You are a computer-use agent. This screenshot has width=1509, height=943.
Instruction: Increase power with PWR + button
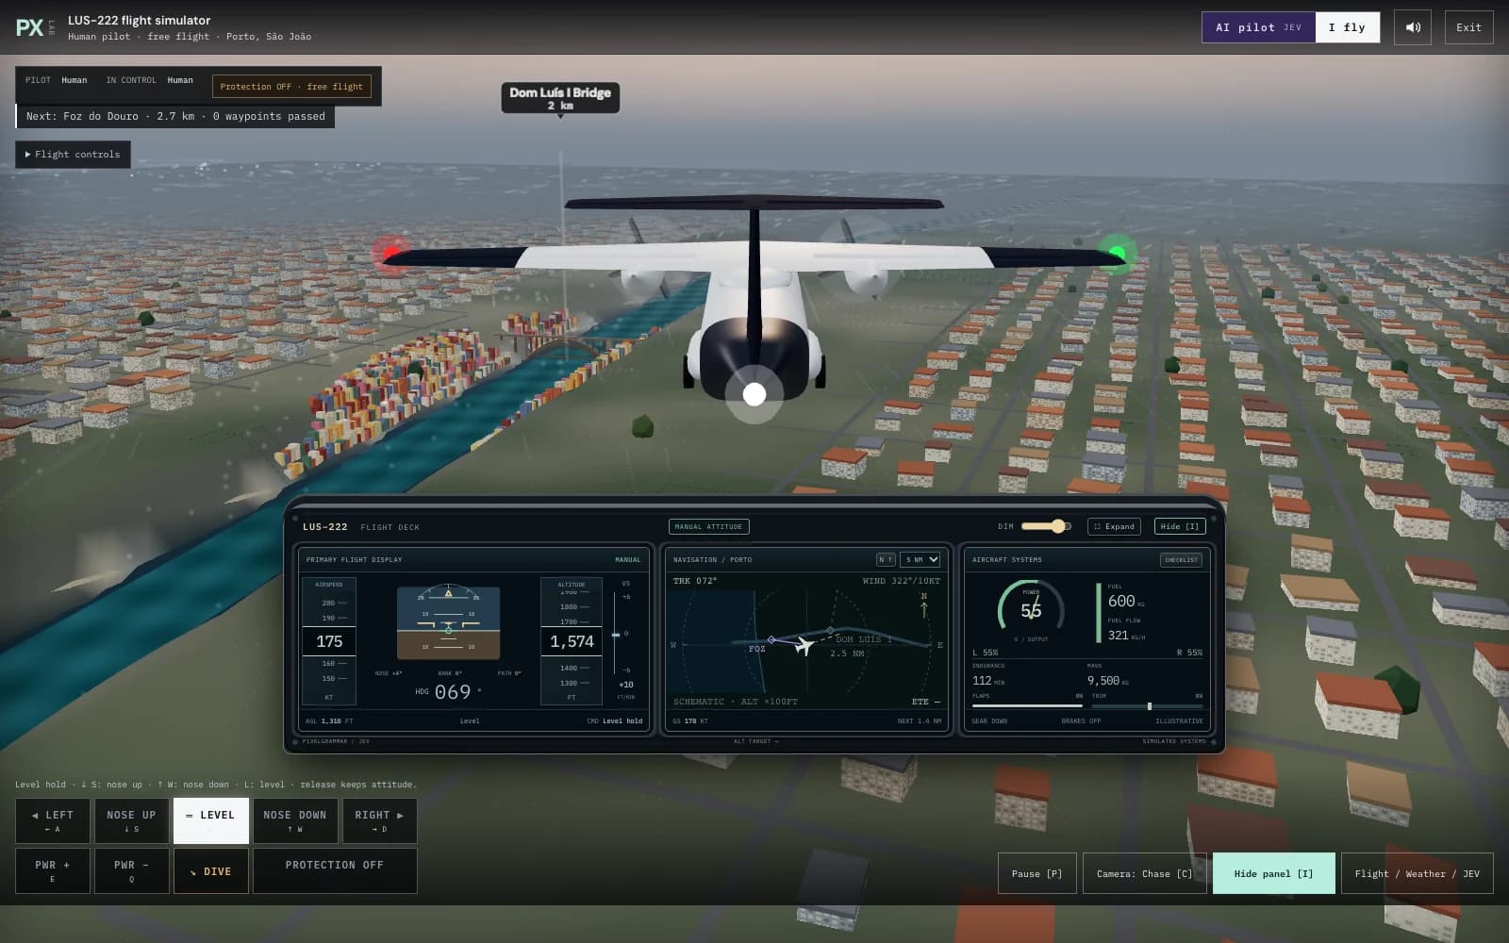click(x=53, y=870)
